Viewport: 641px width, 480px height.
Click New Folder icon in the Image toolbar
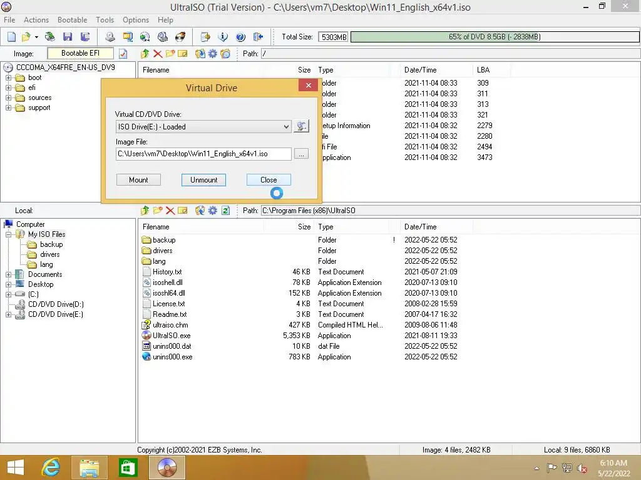170,54
